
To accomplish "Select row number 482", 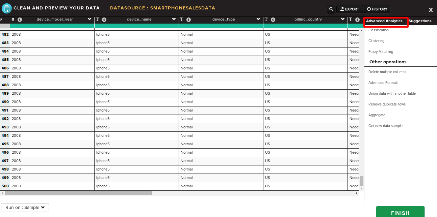I will pos(5,34).
